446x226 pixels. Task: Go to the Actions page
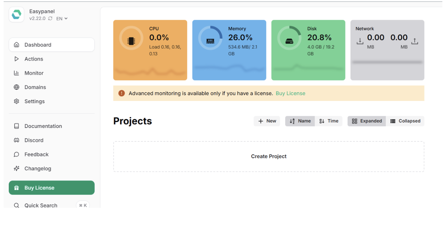51,59
